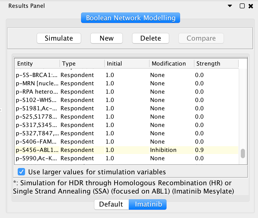Create a new simulation with New button
Image resolution: width=258 pixels, height=218 pixels.
[107, 38]
